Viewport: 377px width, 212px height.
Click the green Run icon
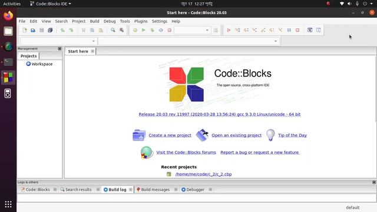tap(144, 30)
